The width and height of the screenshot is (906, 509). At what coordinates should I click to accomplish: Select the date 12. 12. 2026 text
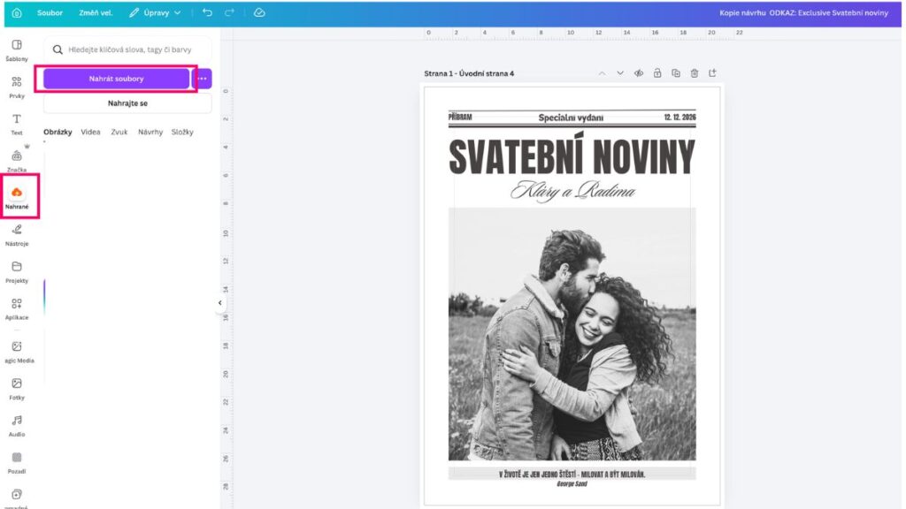tap(680, 118)
